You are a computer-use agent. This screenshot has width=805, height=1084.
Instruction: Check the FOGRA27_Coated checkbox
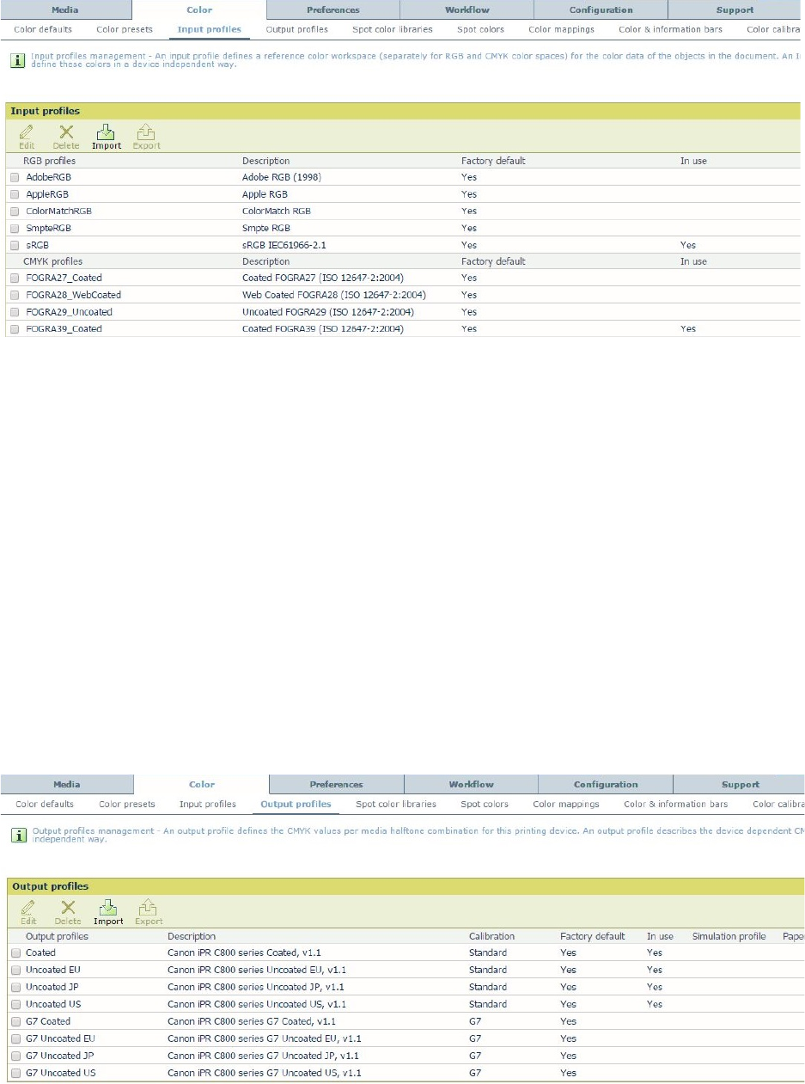[x=15, y=279]
